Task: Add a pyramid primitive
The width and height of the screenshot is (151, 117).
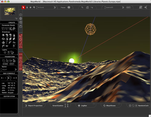Action: pyautogui.click(x=7, y=39)
